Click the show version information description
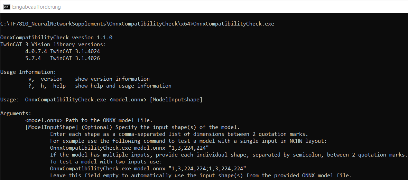The height and width of the screenshot is (180, 408). (x=112, y=79)
